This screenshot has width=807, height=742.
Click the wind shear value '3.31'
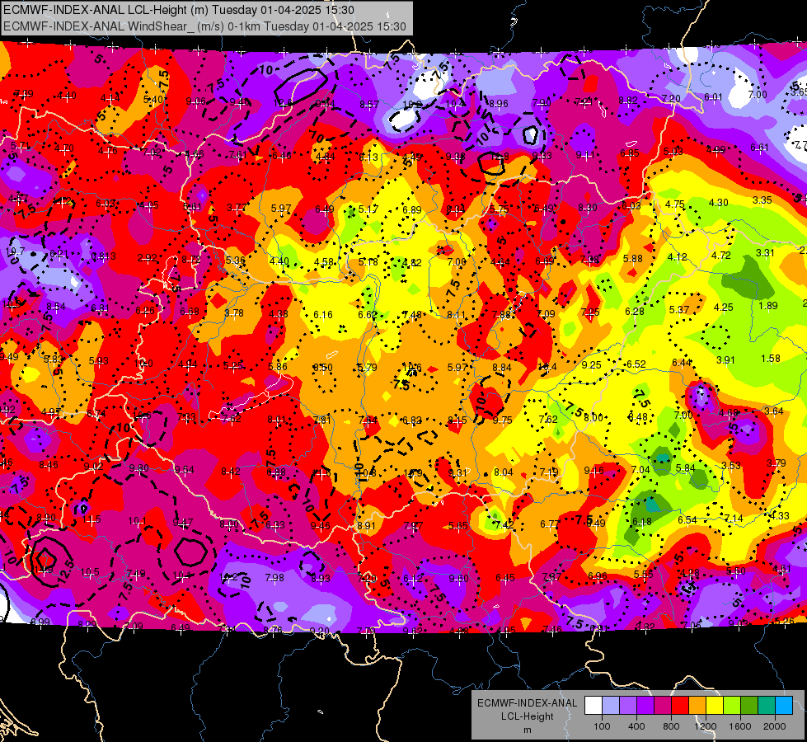[765, 253]
